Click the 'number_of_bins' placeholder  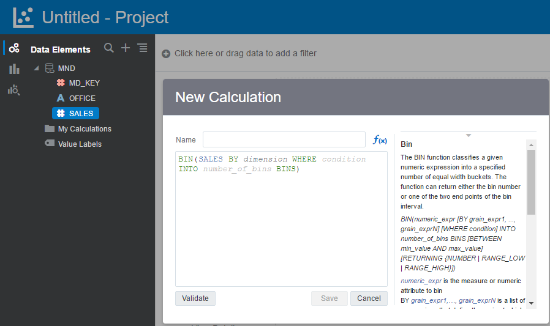(x=237, y=169)
